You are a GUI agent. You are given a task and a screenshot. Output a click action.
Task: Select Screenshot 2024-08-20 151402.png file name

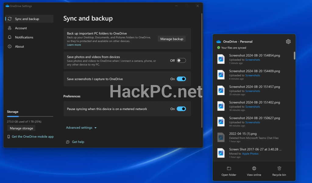[x=254, y=102]
